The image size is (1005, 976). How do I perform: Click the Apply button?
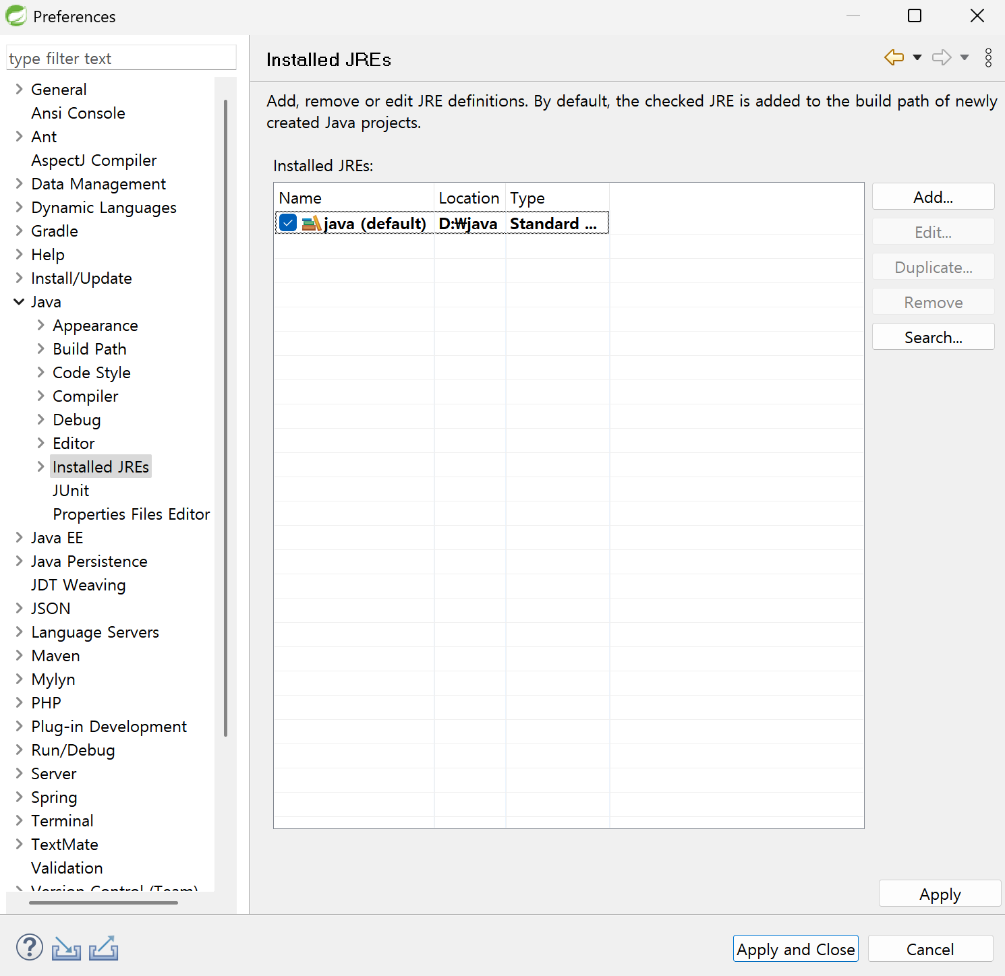tap(940, 894)
